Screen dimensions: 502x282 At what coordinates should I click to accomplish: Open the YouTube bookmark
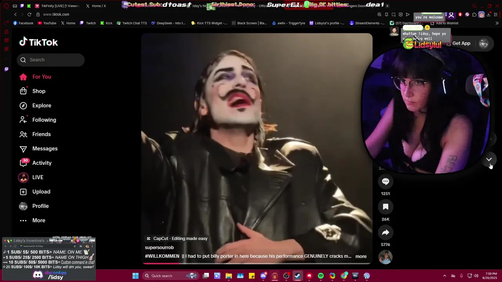point(47,23)
